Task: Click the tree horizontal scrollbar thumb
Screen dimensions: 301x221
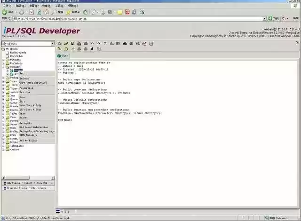Action: [x=17, y=178]
